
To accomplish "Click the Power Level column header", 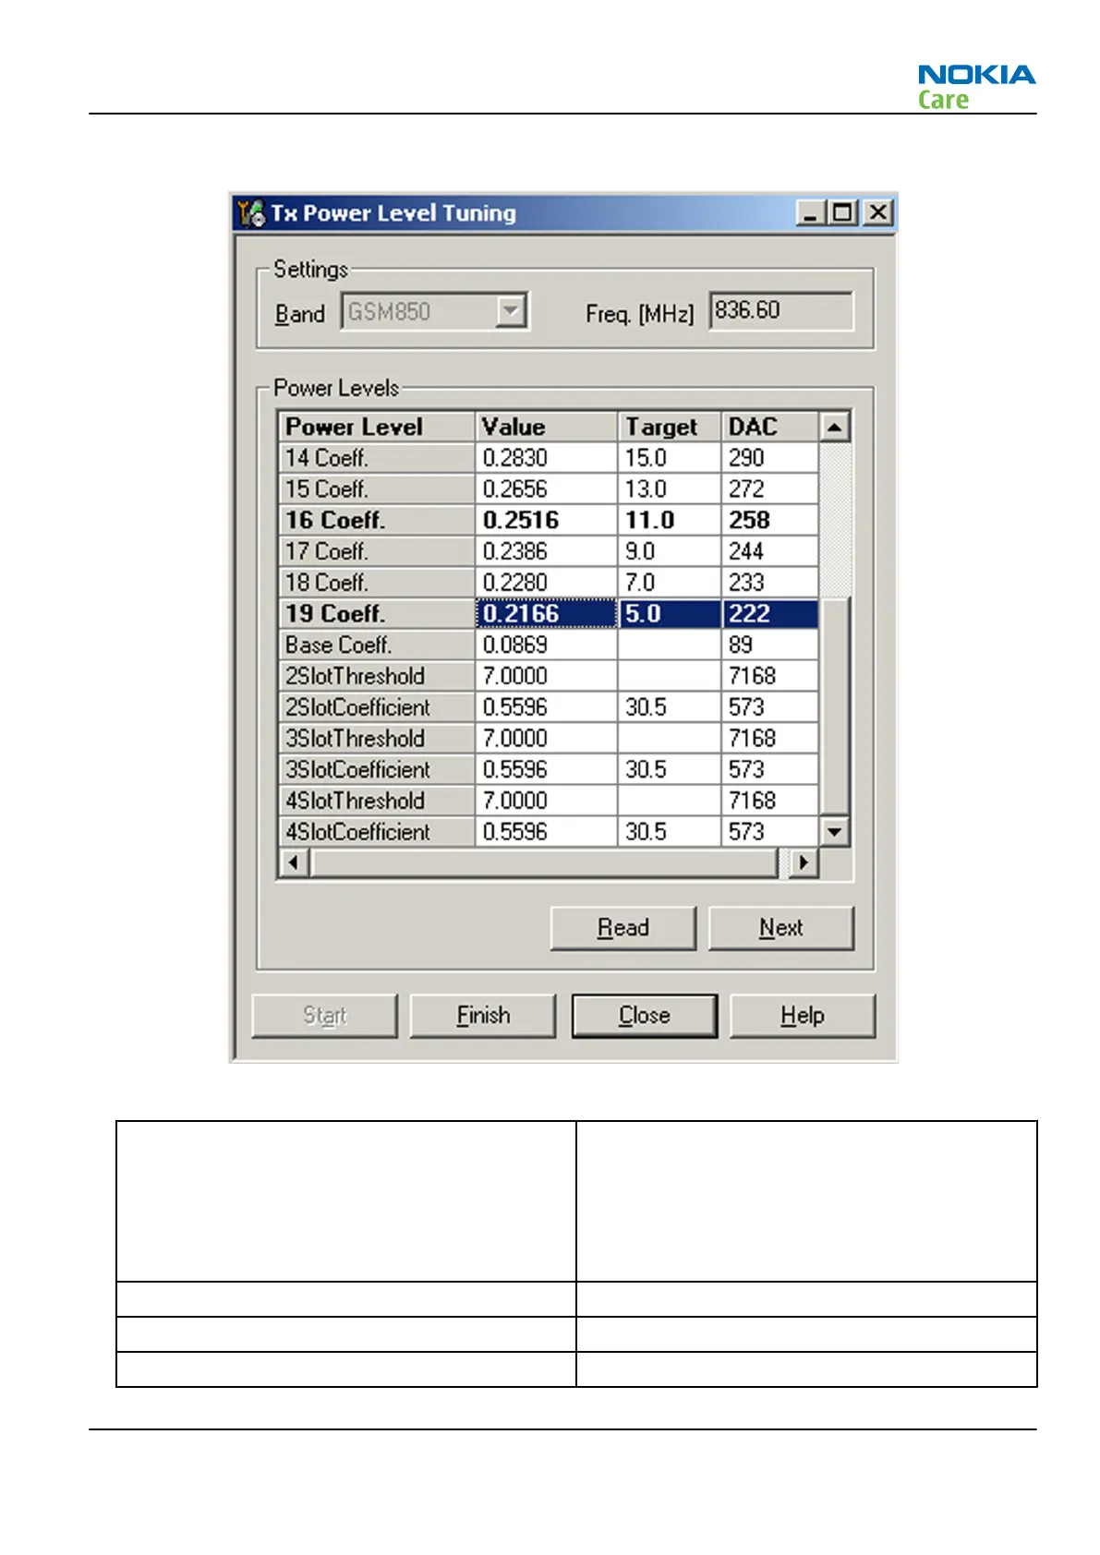I will click(x=377, y=427).
